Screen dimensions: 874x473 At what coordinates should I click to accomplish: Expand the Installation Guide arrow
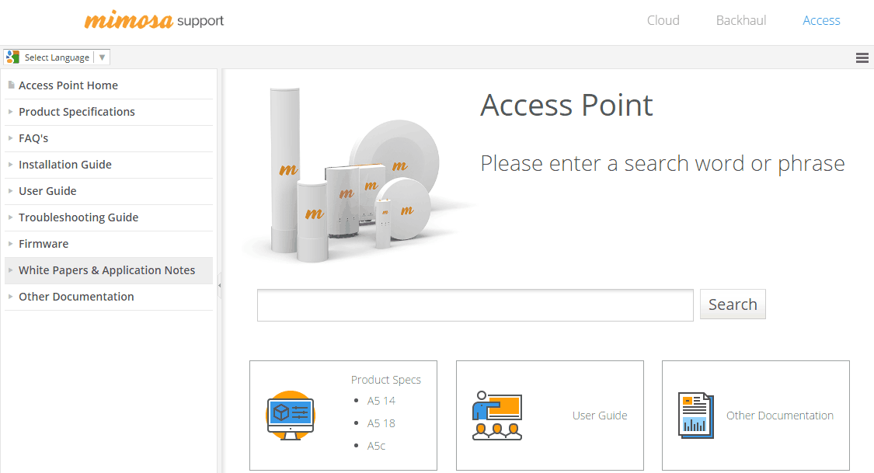click(x=11, y=165)
